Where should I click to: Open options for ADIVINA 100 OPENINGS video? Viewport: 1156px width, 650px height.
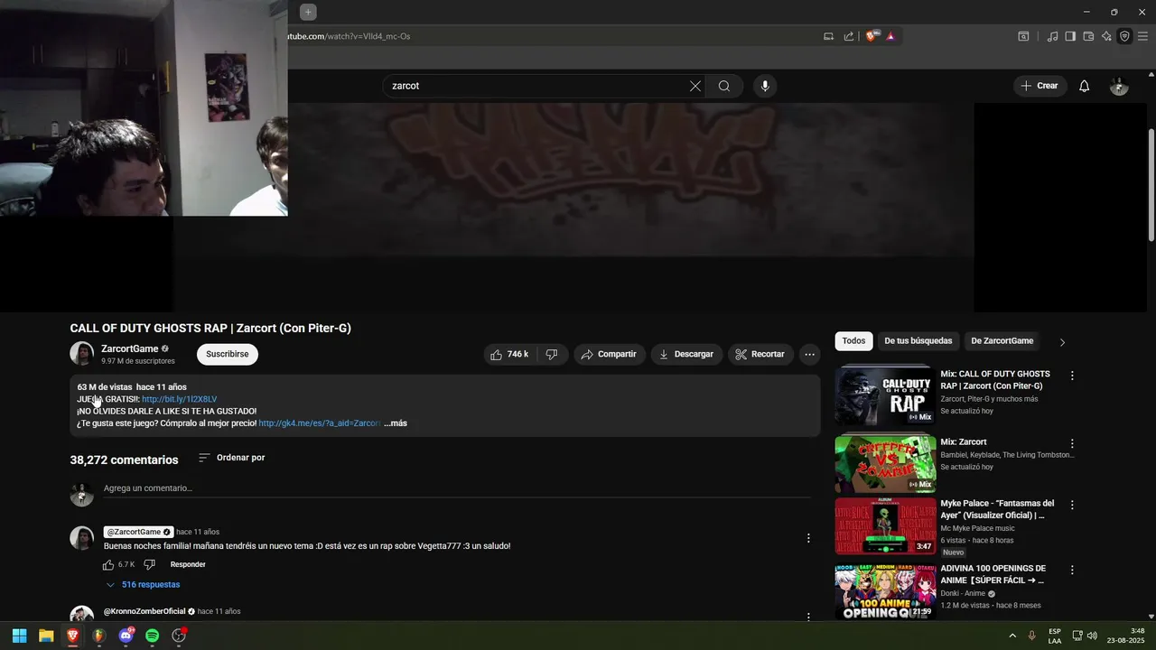point(1072,570)
